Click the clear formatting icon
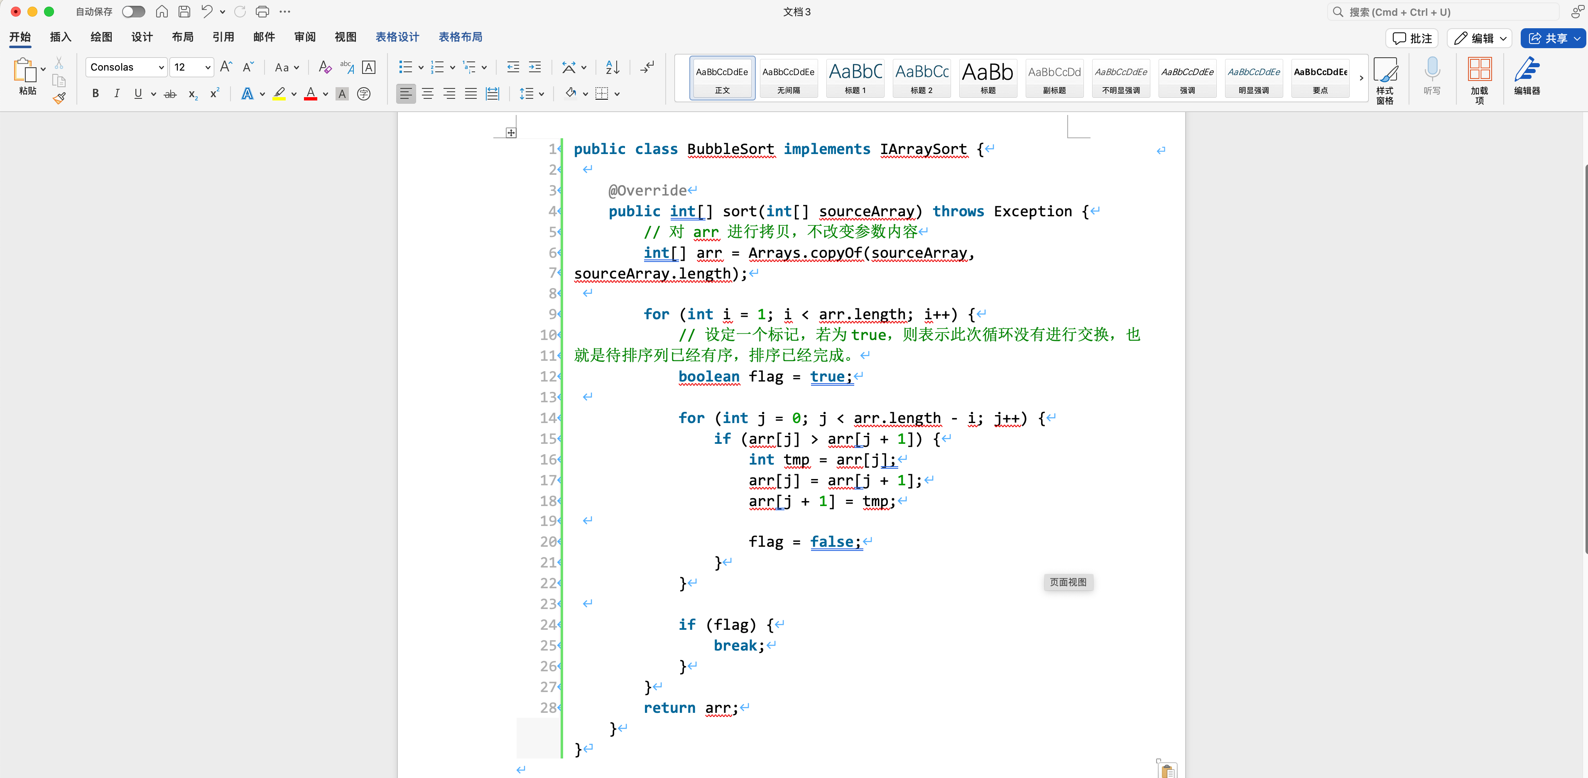This screenshot has height=778, width=1588. coord(325,67)
